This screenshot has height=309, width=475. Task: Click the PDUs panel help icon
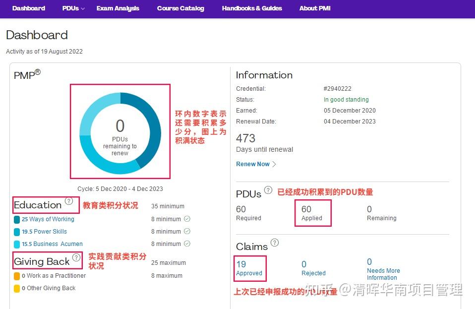click(x=268, y=190)
